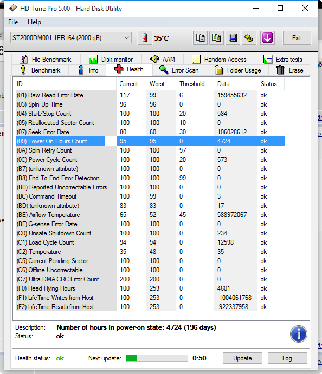Select the Command Timeout row

click(x=150, y=196)
